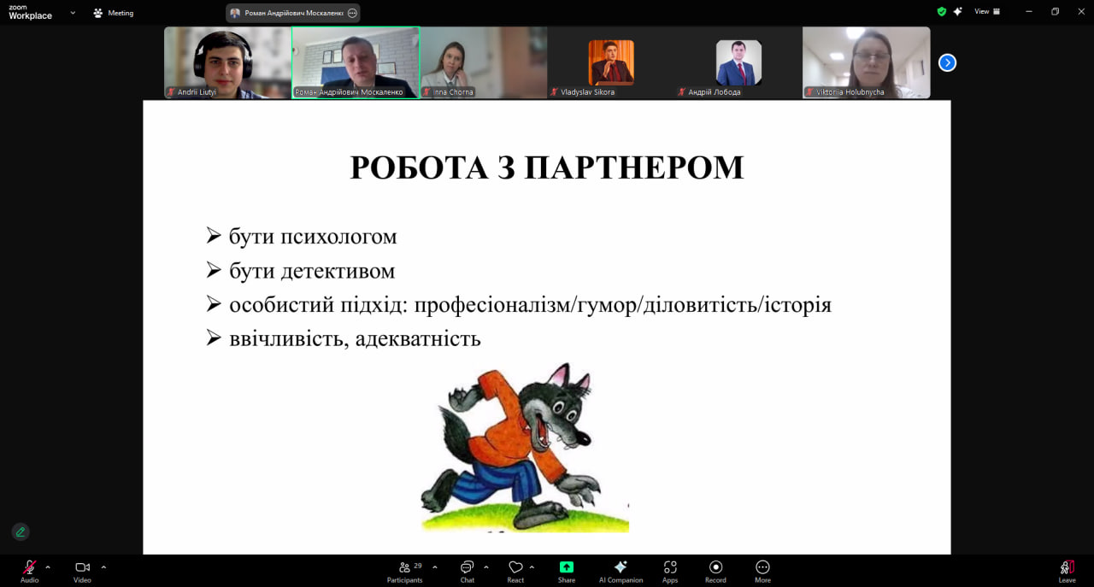Open the React emoji menu

515,571
